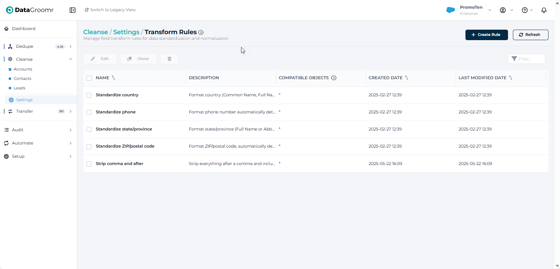Sort by Last Modified Date arrows
This screenshot has height=269, width=560.
click(510, 78)
